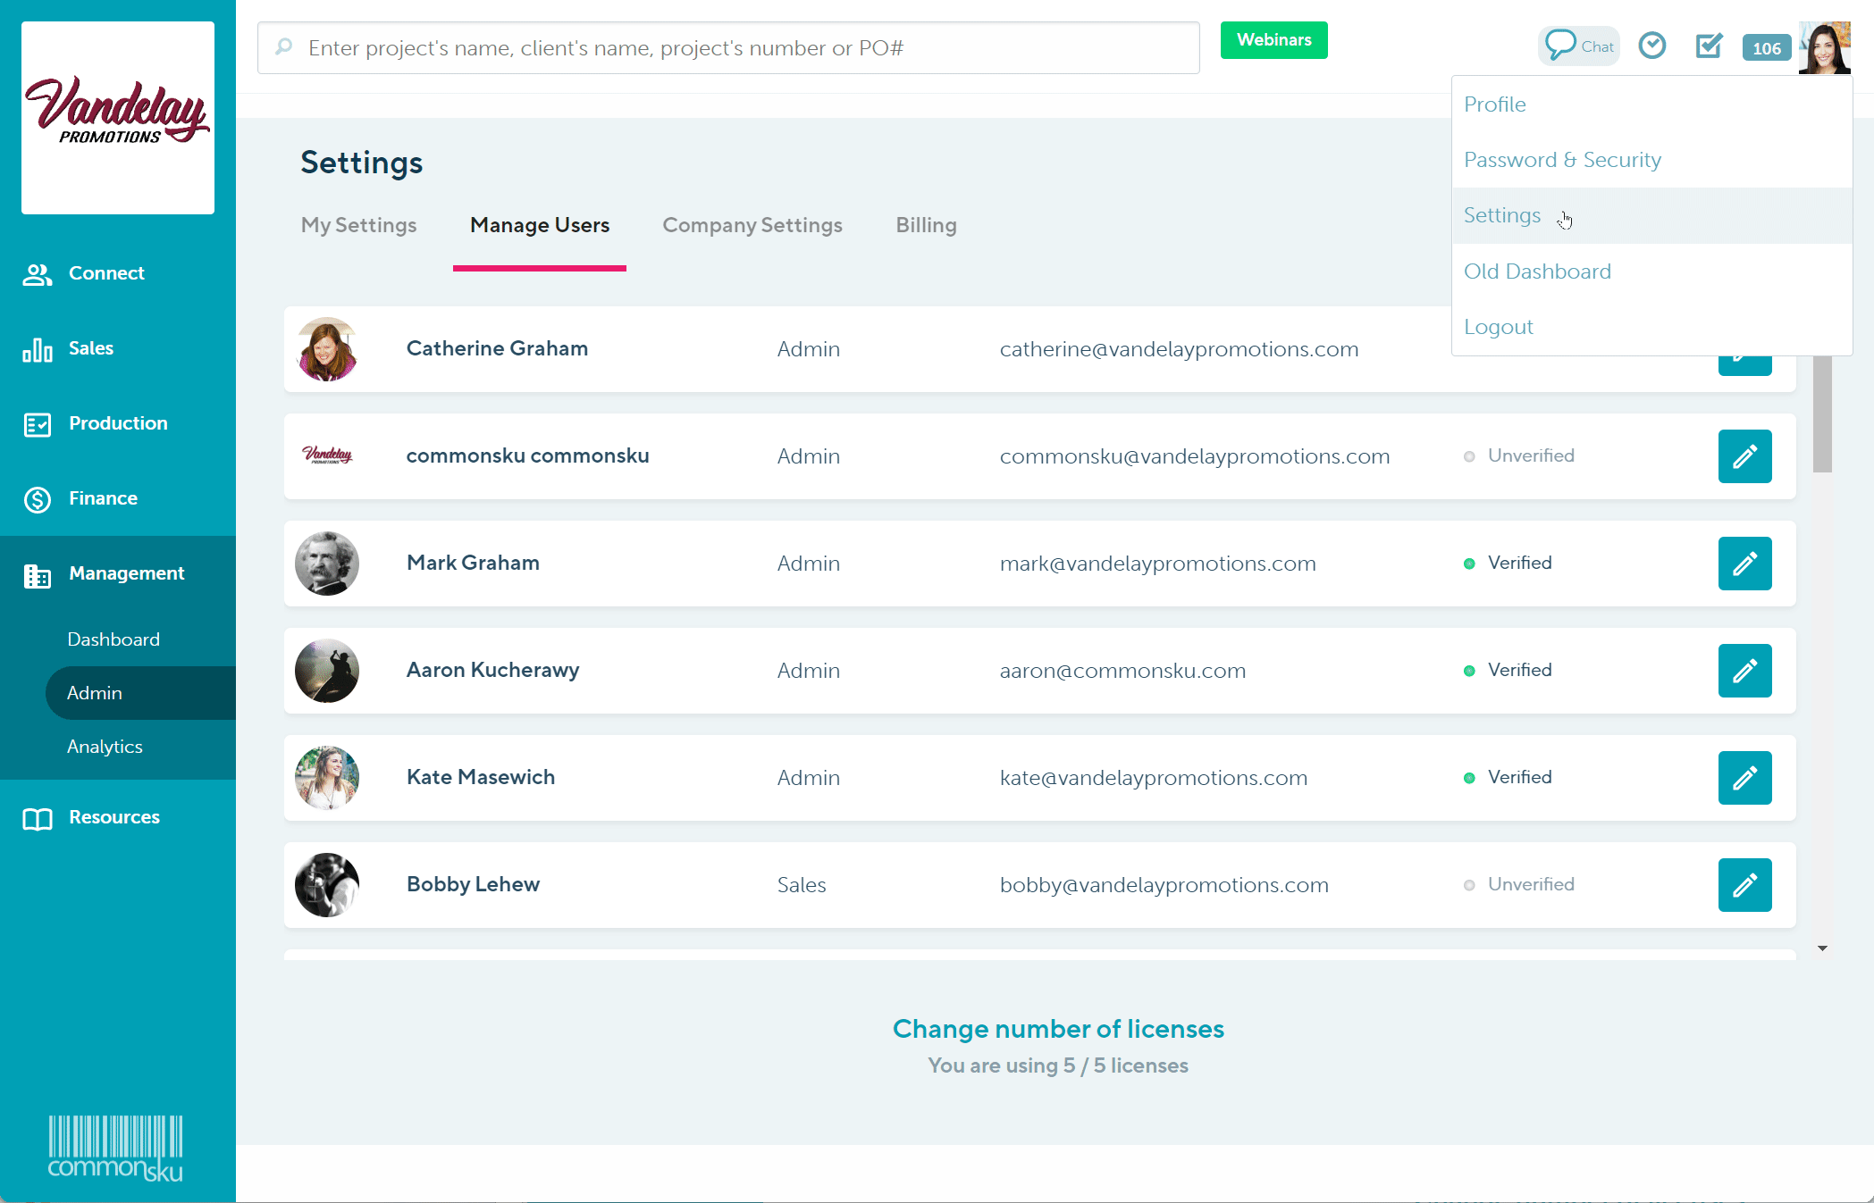Click the scrollbar down arrow

(x=1821, y=948)
